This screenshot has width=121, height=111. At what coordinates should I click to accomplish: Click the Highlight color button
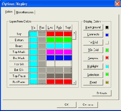pyautogui.click(x=93, y=66)
